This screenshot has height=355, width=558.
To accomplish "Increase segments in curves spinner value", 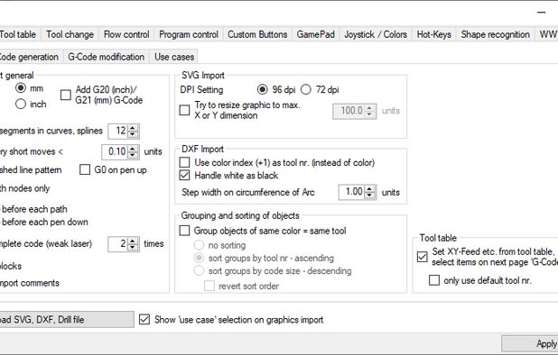I will click(x=133, y=128).
